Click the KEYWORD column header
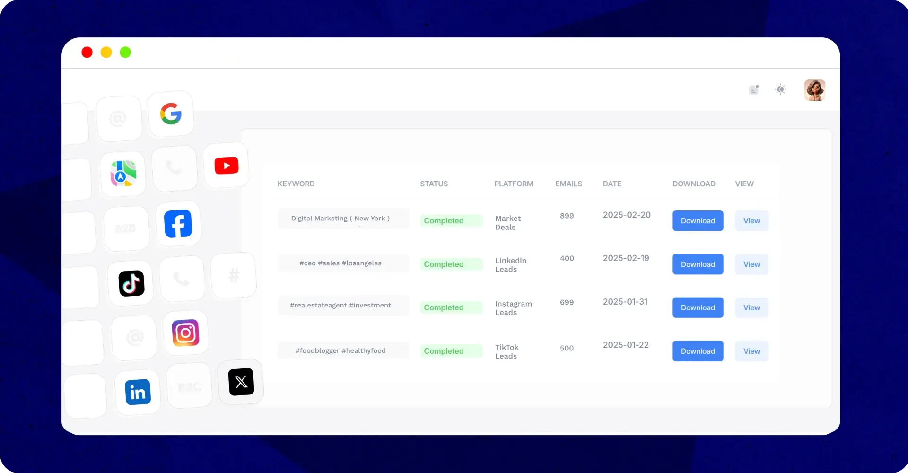This screenshot has width=908, height=473. [296, 184]
